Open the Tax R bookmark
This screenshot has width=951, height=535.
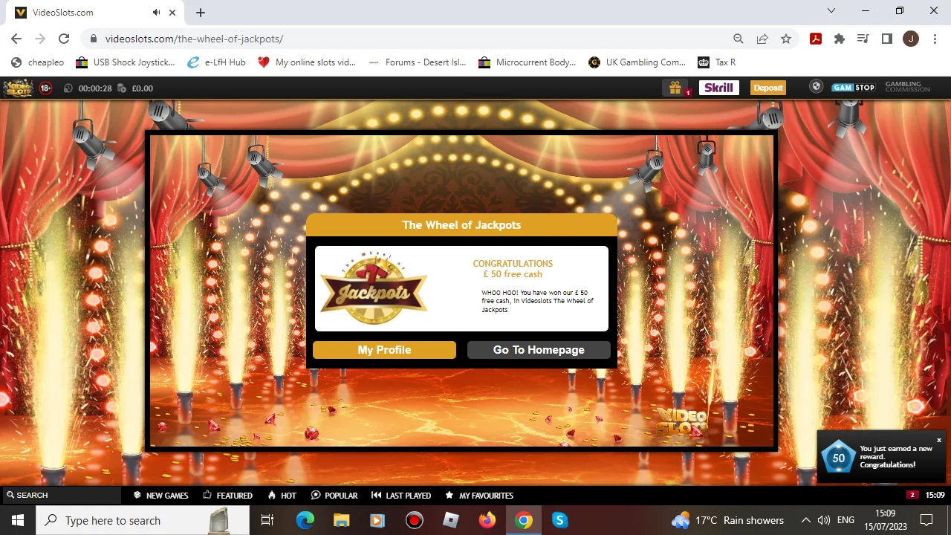[x=717, y=62]
